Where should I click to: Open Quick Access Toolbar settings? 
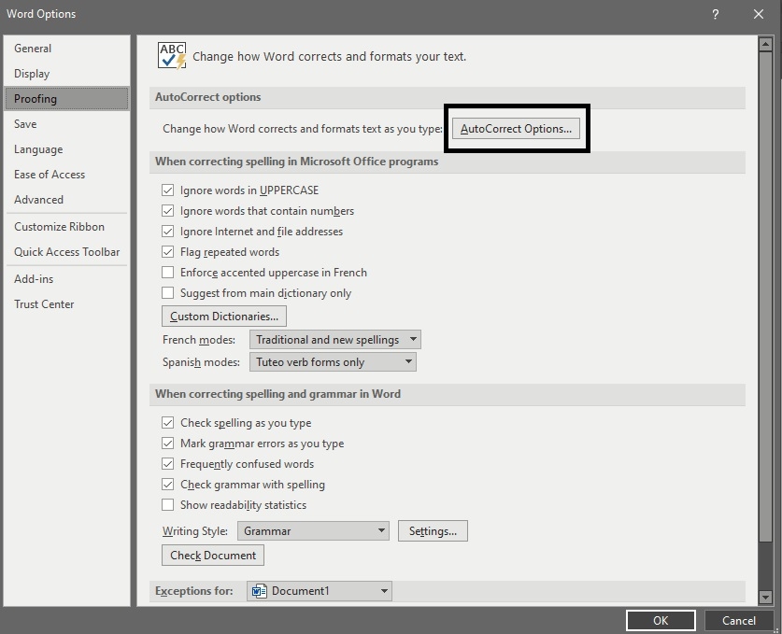[x=67, y=252]
